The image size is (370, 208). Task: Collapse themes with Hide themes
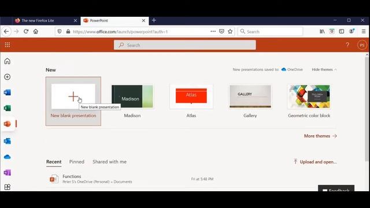pos(324,69)
